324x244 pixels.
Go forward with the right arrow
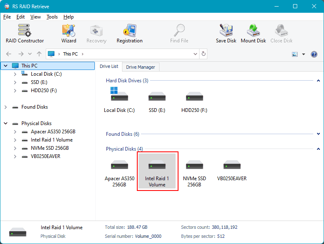(21, 54)
